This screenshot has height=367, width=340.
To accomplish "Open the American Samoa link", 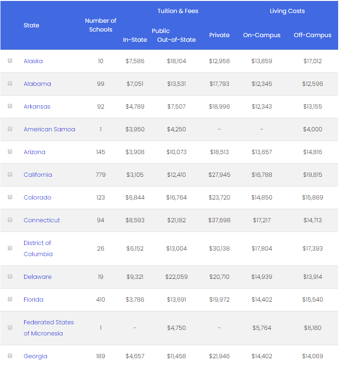I will coord(49,129).
